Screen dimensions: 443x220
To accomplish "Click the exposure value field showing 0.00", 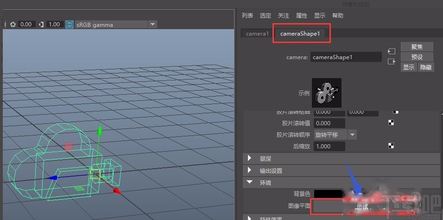I will coord(26,24).
